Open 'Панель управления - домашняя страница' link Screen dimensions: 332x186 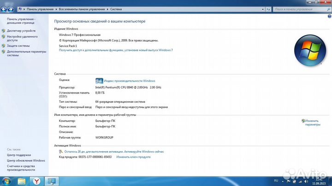[21, 21]
